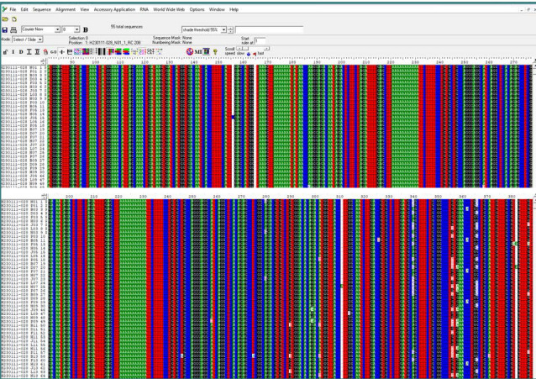The image size is (536, 379).
Task: Toggle the I insert-mode icon
Action: click(13, 52)
